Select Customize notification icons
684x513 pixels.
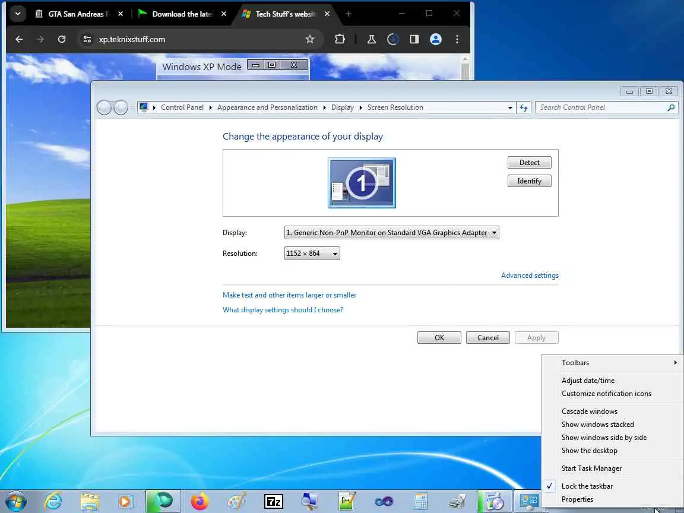pos(606,394)
